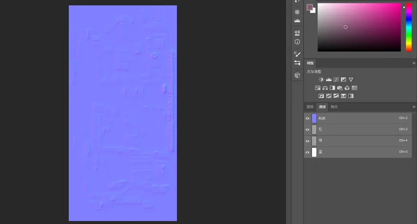This screenshot has height=224, width=417.
Task: Toggle visibility of the 红 channel
Action: (307, 130)
